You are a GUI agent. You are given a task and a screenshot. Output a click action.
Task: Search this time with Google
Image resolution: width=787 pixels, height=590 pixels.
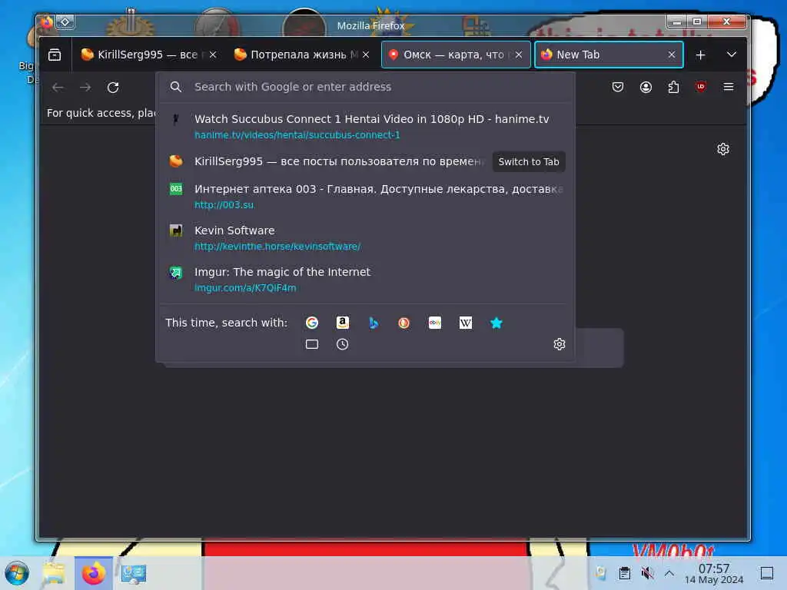312,323
